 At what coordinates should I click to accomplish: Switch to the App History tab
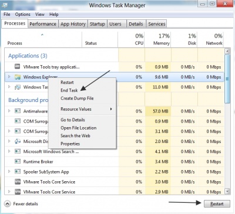(73, 24)
